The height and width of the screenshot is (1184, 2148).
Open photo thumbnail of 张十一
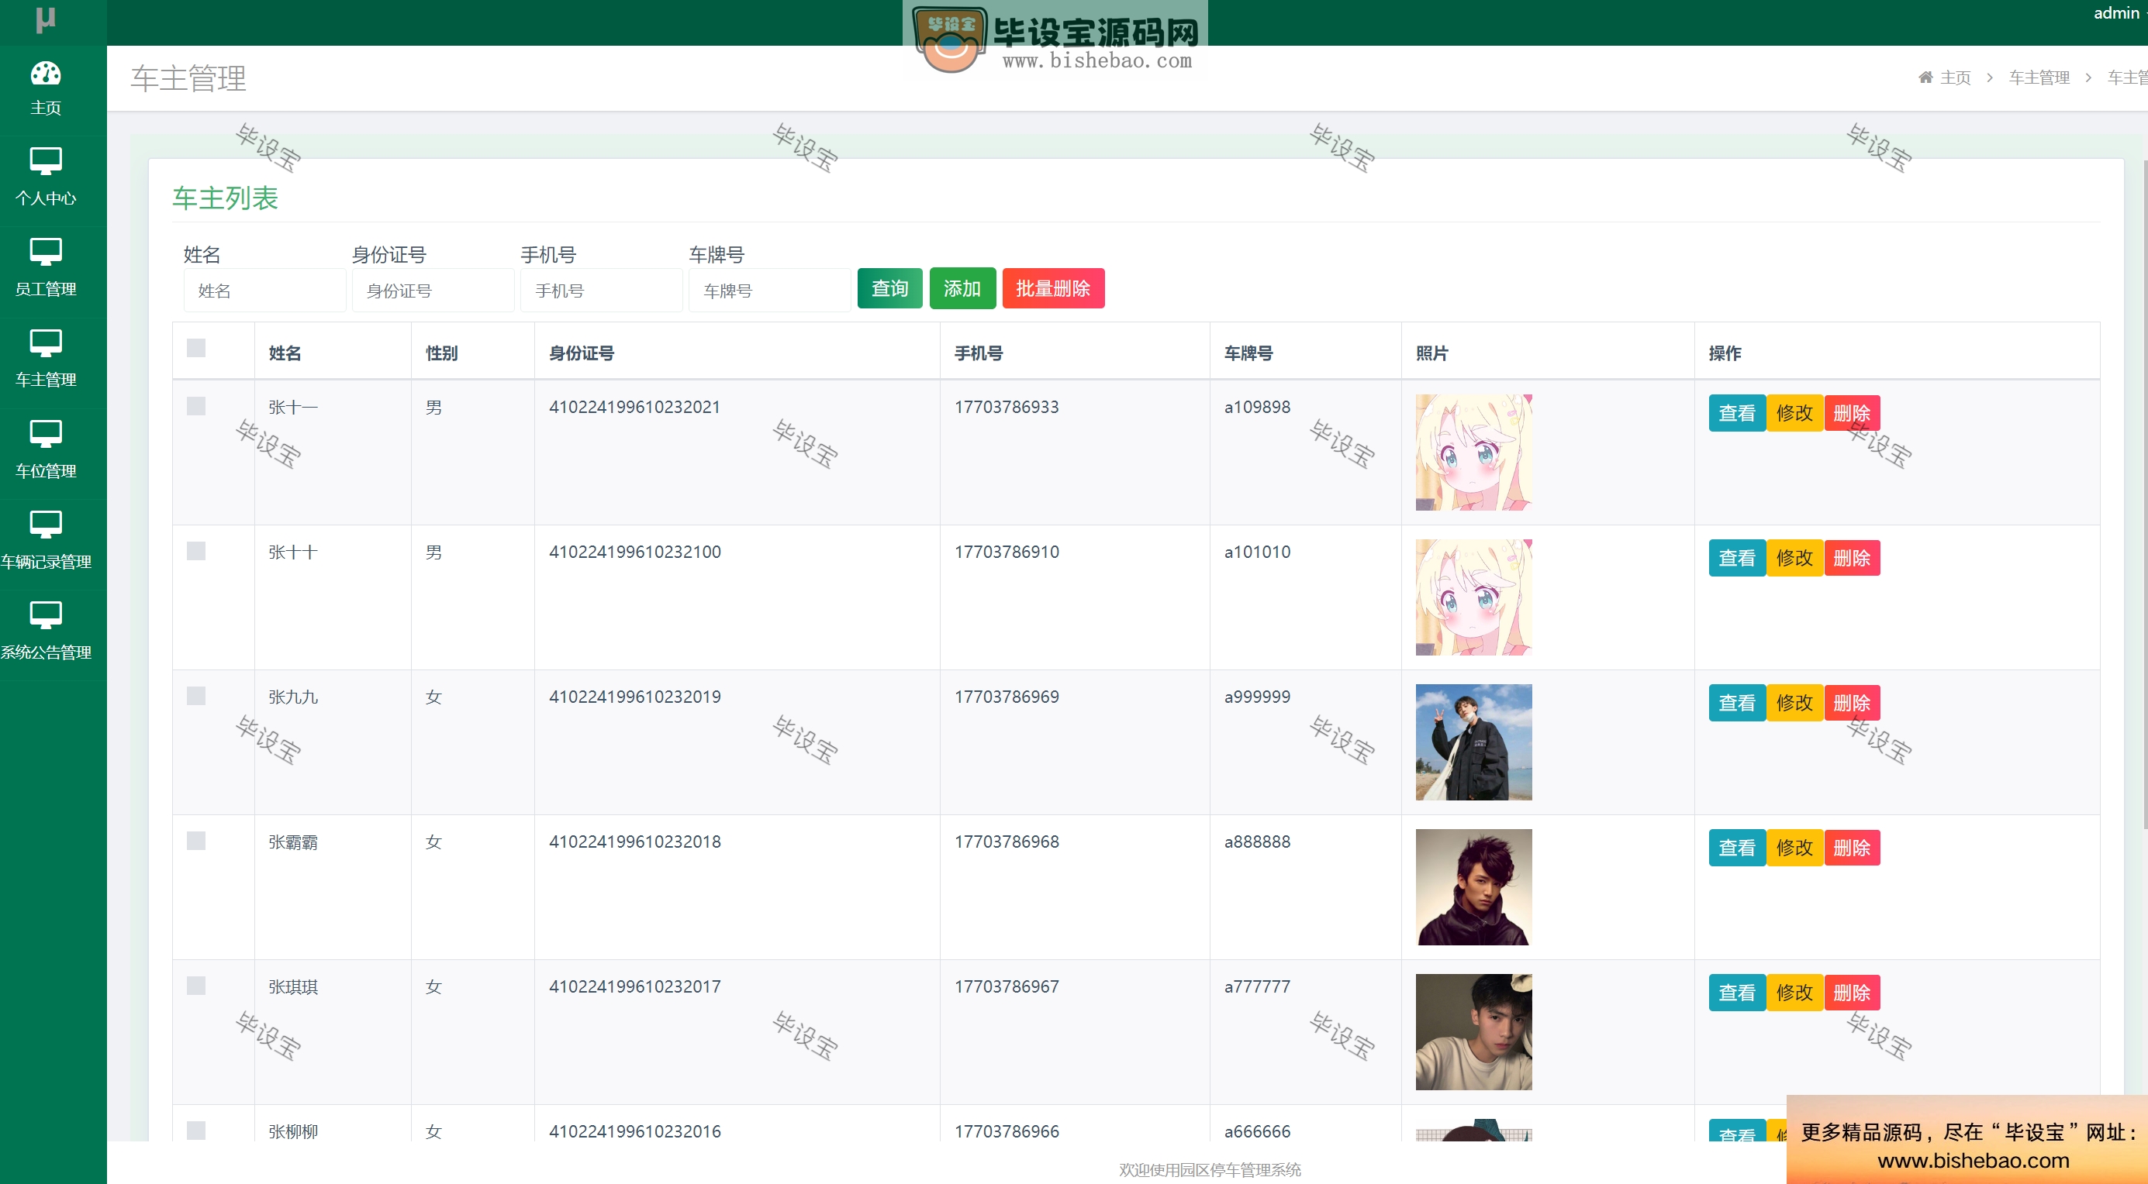point(1473,453)
